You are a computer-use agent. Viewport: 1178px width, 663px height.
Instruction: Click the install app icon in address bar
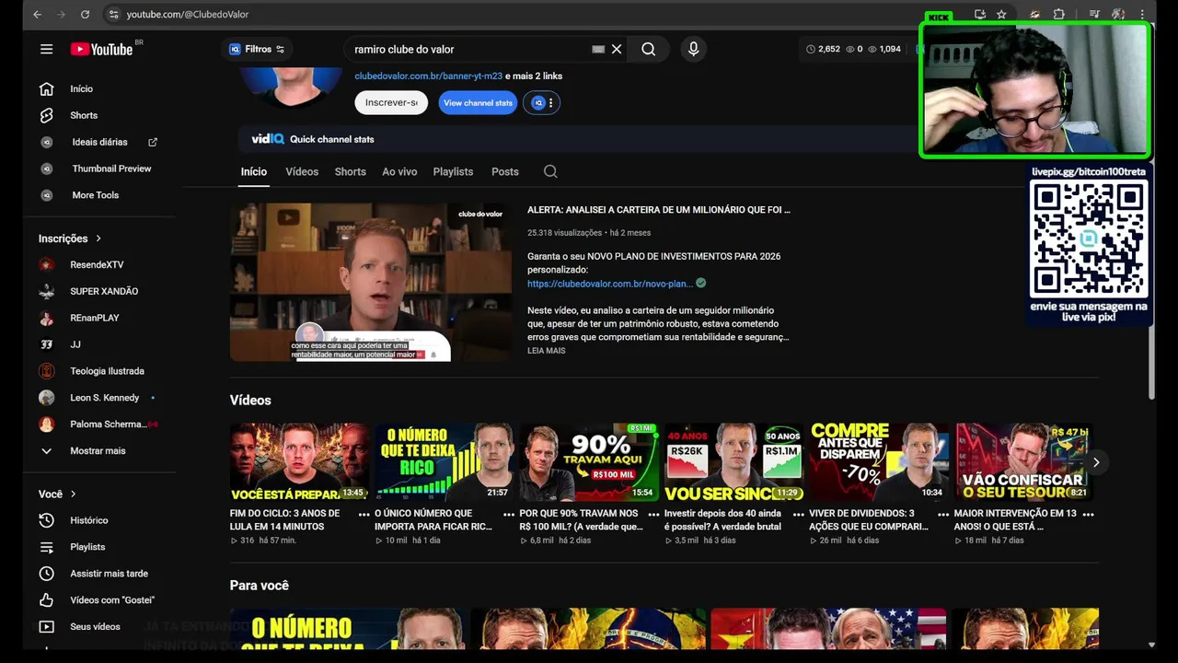pyautogui.click(x=980, y=14)
